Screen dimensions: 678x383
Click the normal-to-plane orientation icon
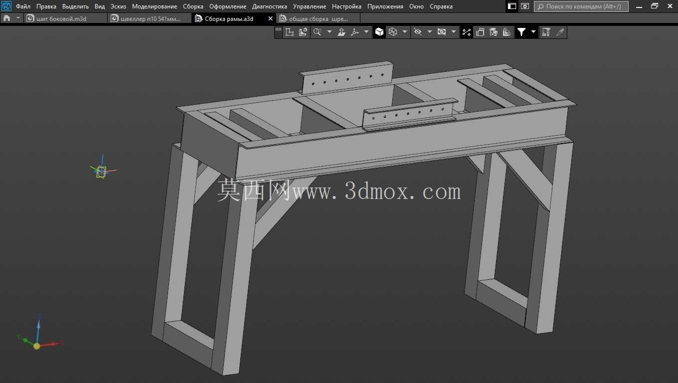tap(341, 32)
